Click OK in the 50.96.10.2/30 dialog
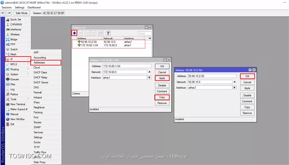Viewport: 289px width, 165px height. (247, 76)
